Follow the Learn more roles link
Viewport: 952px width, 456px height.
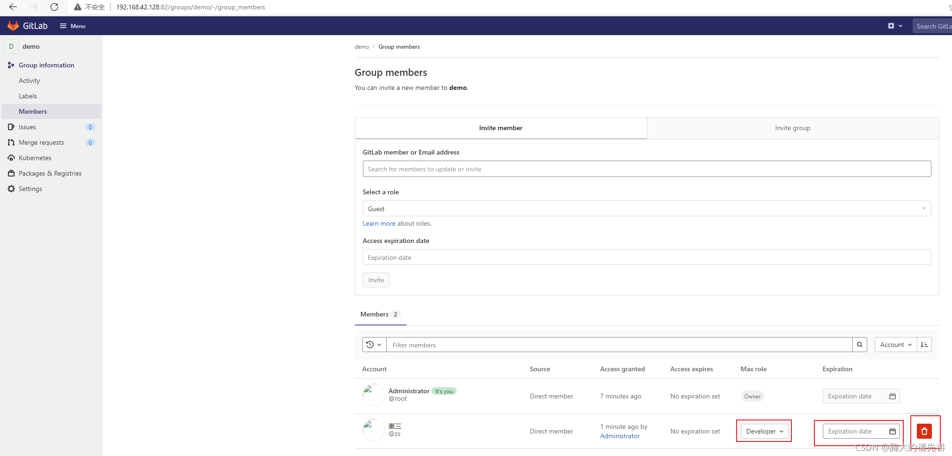coord(379,223)
